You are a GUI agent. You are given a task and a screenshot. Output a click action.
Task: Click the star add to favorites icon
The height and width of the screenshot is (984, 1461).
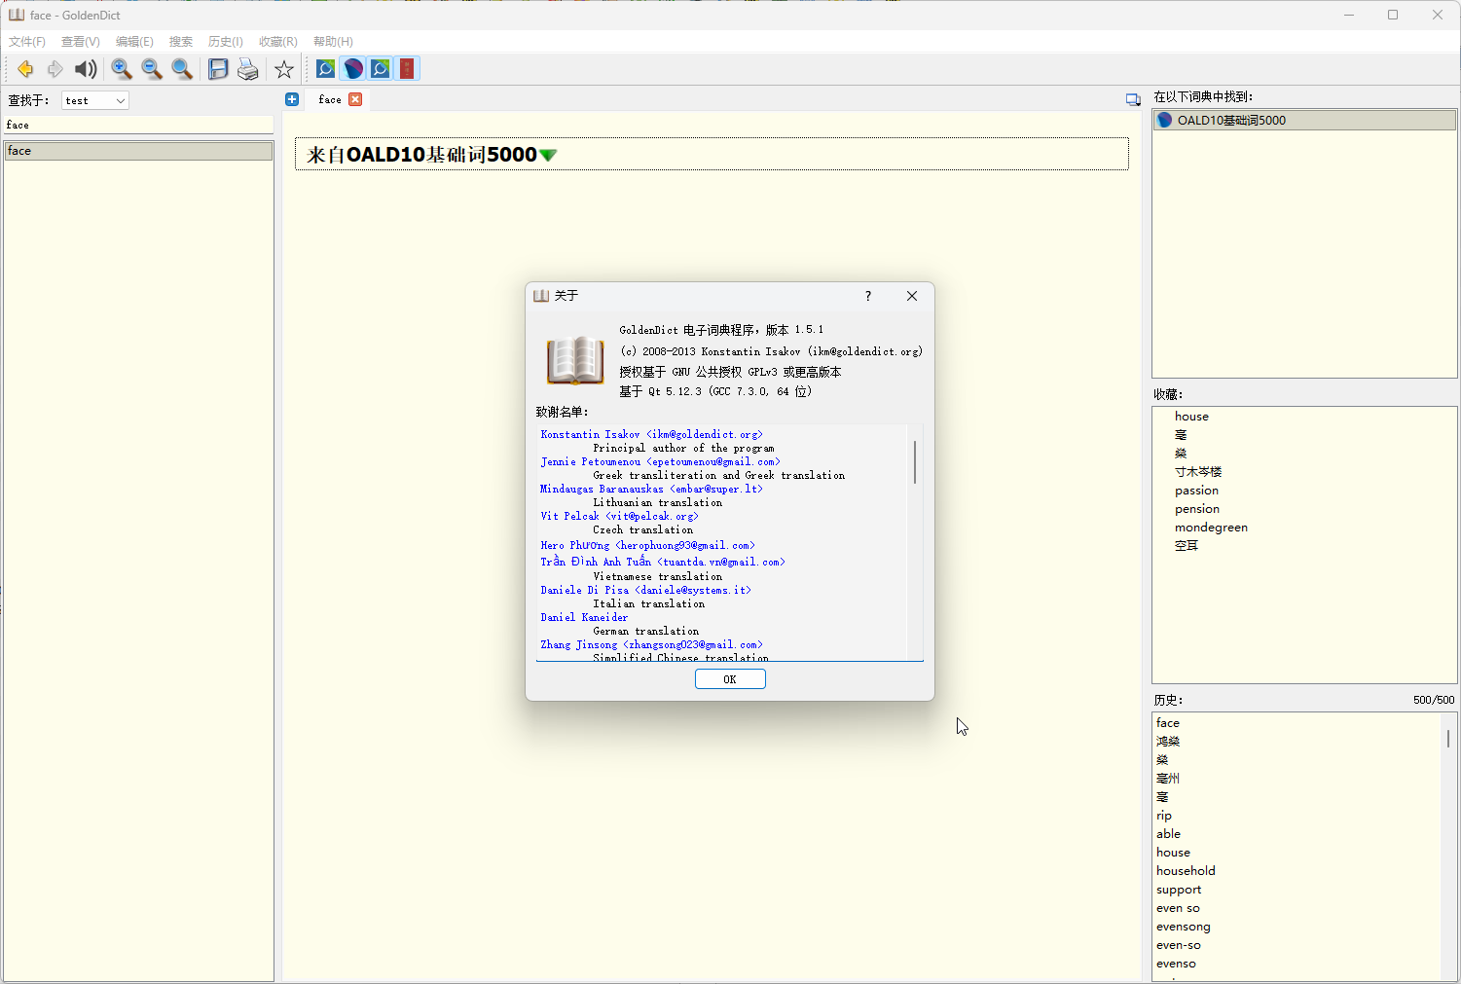click(x=283, y=69)
